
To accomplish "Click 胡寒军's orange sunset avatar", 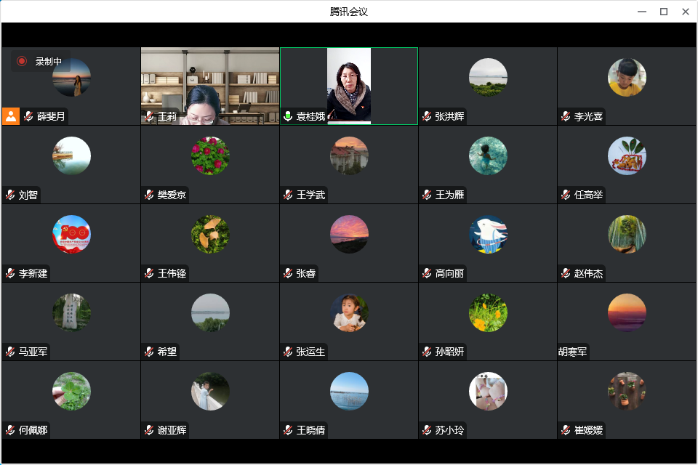I will click(627, 313).
